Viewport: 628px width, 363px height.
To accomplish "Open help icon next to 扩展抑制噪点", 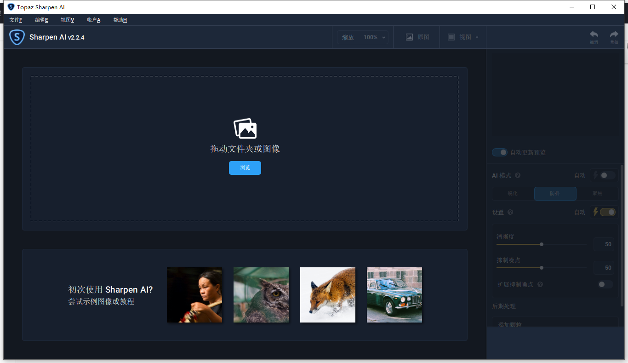I will pos(540,284).
